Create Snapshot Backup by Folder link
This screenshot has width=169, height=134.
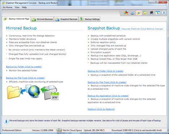pos(105,71)
